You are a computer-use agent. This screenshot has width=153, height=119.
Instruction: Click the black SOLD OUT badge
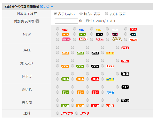click(x=125, y=87)
